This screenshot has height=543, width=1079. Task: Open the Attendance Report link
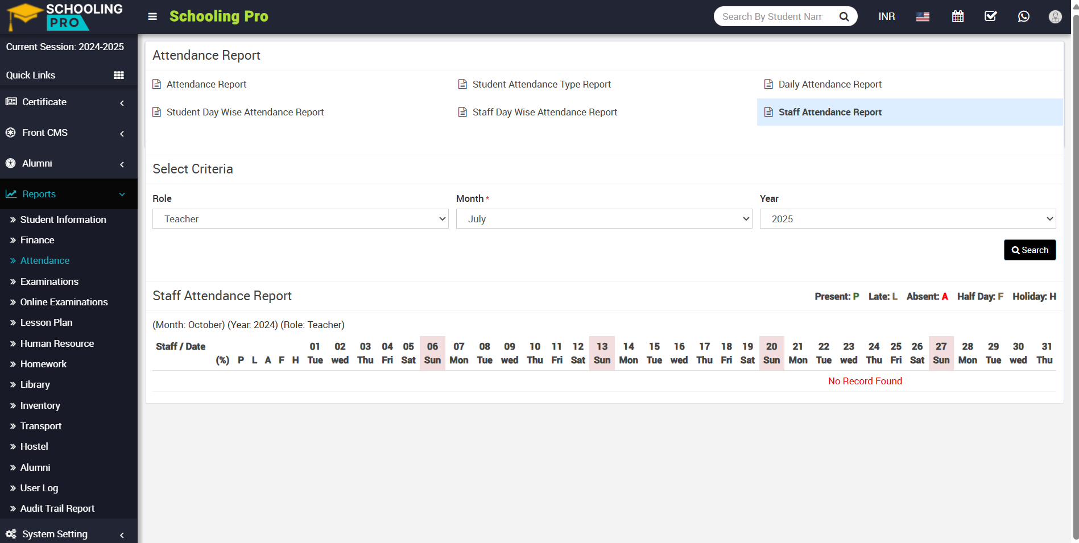pyautogui.click(x=206, y=84)
